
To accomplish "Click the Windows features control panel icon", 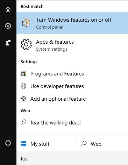I will coord(26,23).
